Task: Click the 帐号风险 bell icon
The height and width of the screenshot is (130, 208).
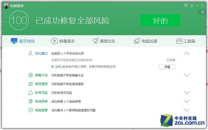Action: (31, 93)
